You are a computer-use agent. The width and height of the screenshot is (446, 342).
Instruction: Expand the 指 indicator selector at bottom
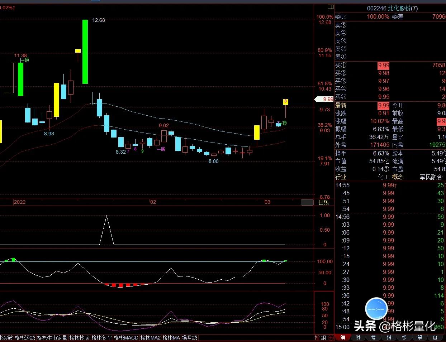317,338
